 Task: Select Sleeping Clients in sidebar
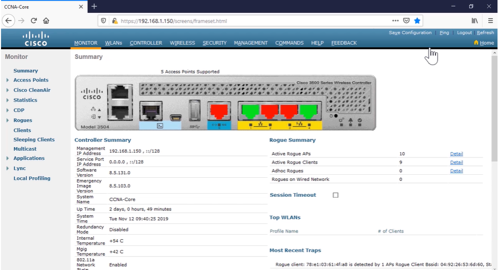pos(34,139)
